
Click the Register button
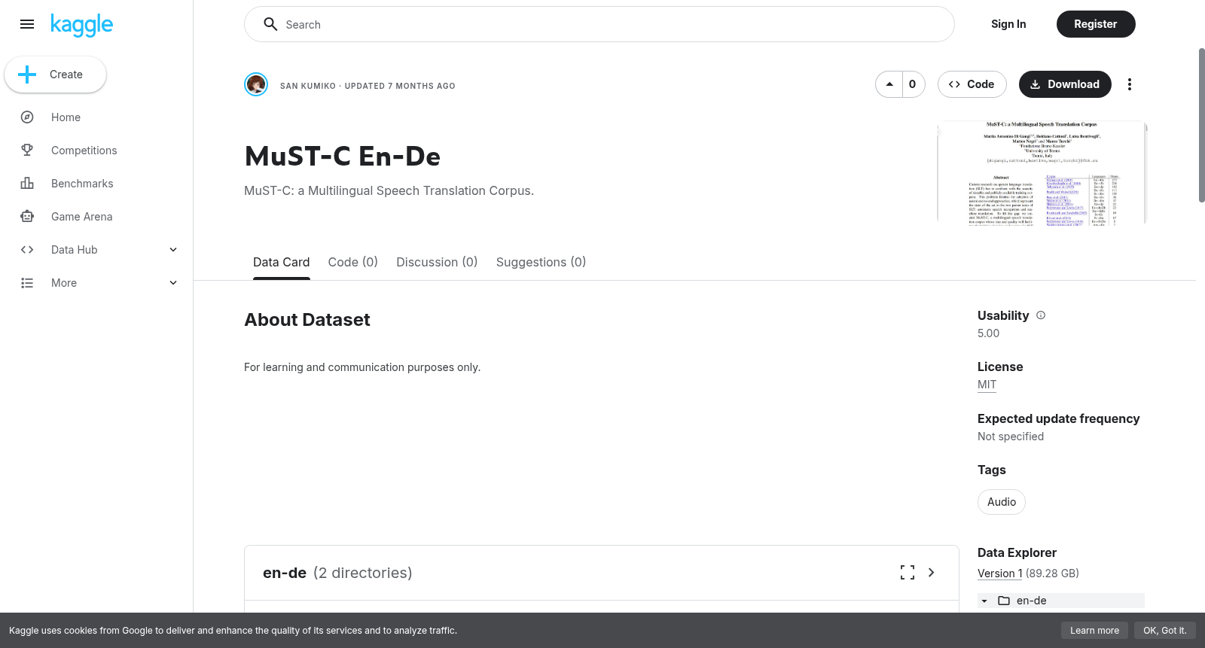pos(1096,24)
